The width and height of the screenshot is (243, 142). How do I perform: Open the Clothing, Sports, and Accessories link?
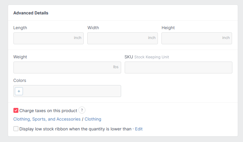(x=47, y=119)
